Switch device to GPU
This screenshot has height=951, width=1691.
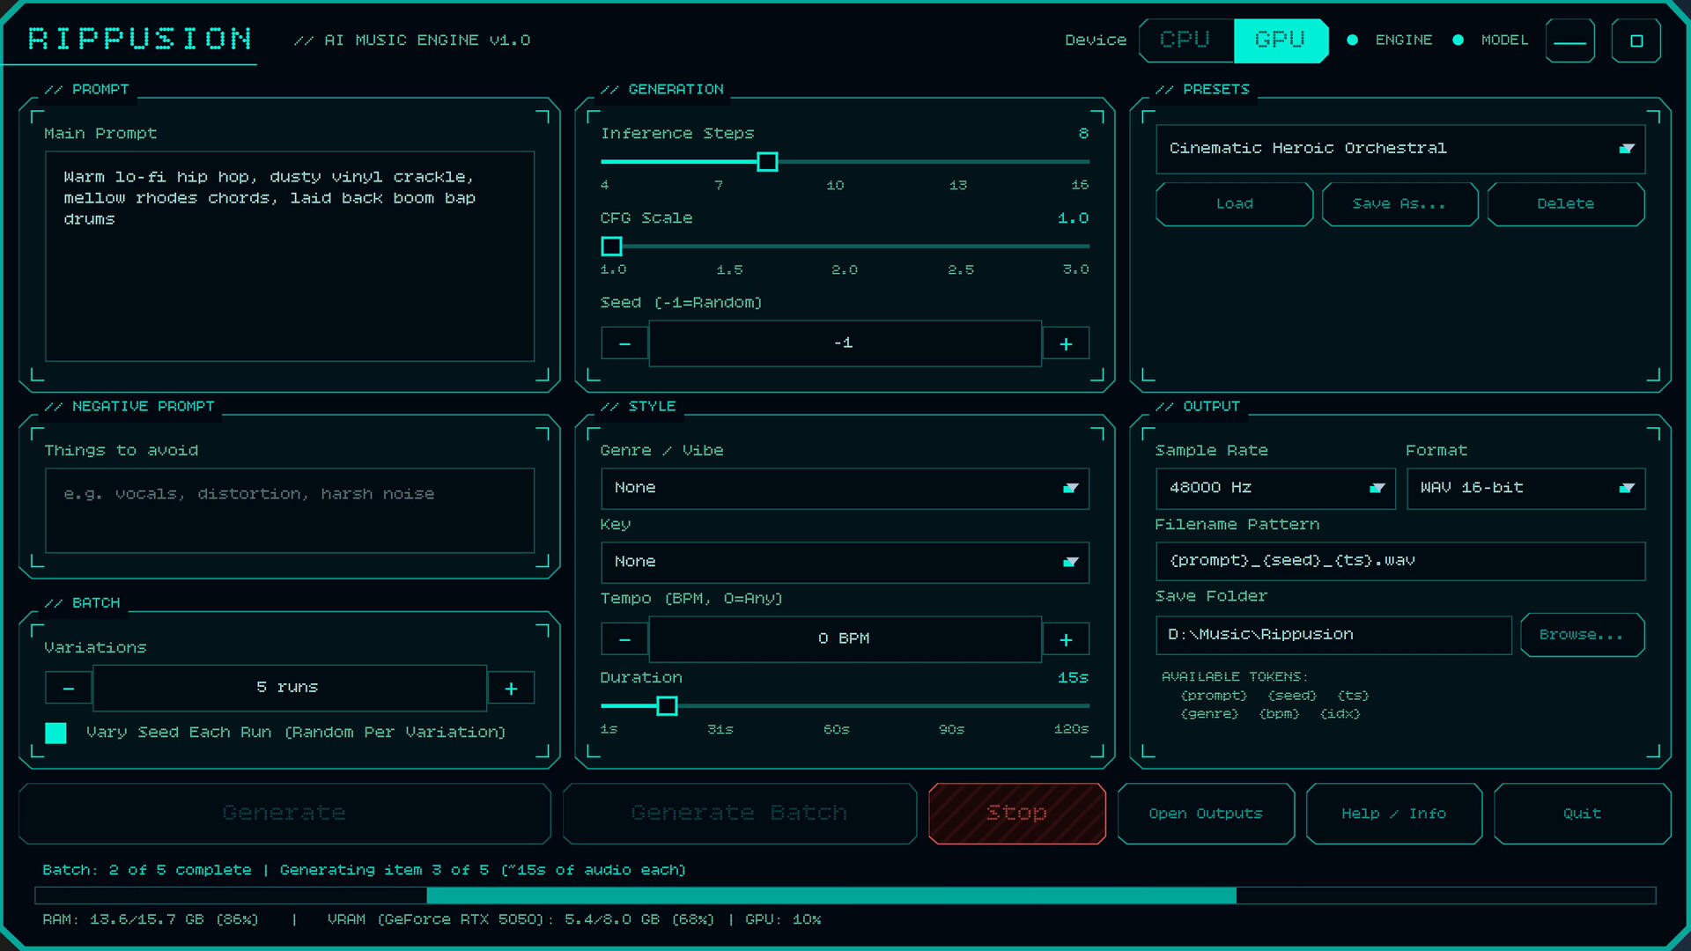[1281, 41]
